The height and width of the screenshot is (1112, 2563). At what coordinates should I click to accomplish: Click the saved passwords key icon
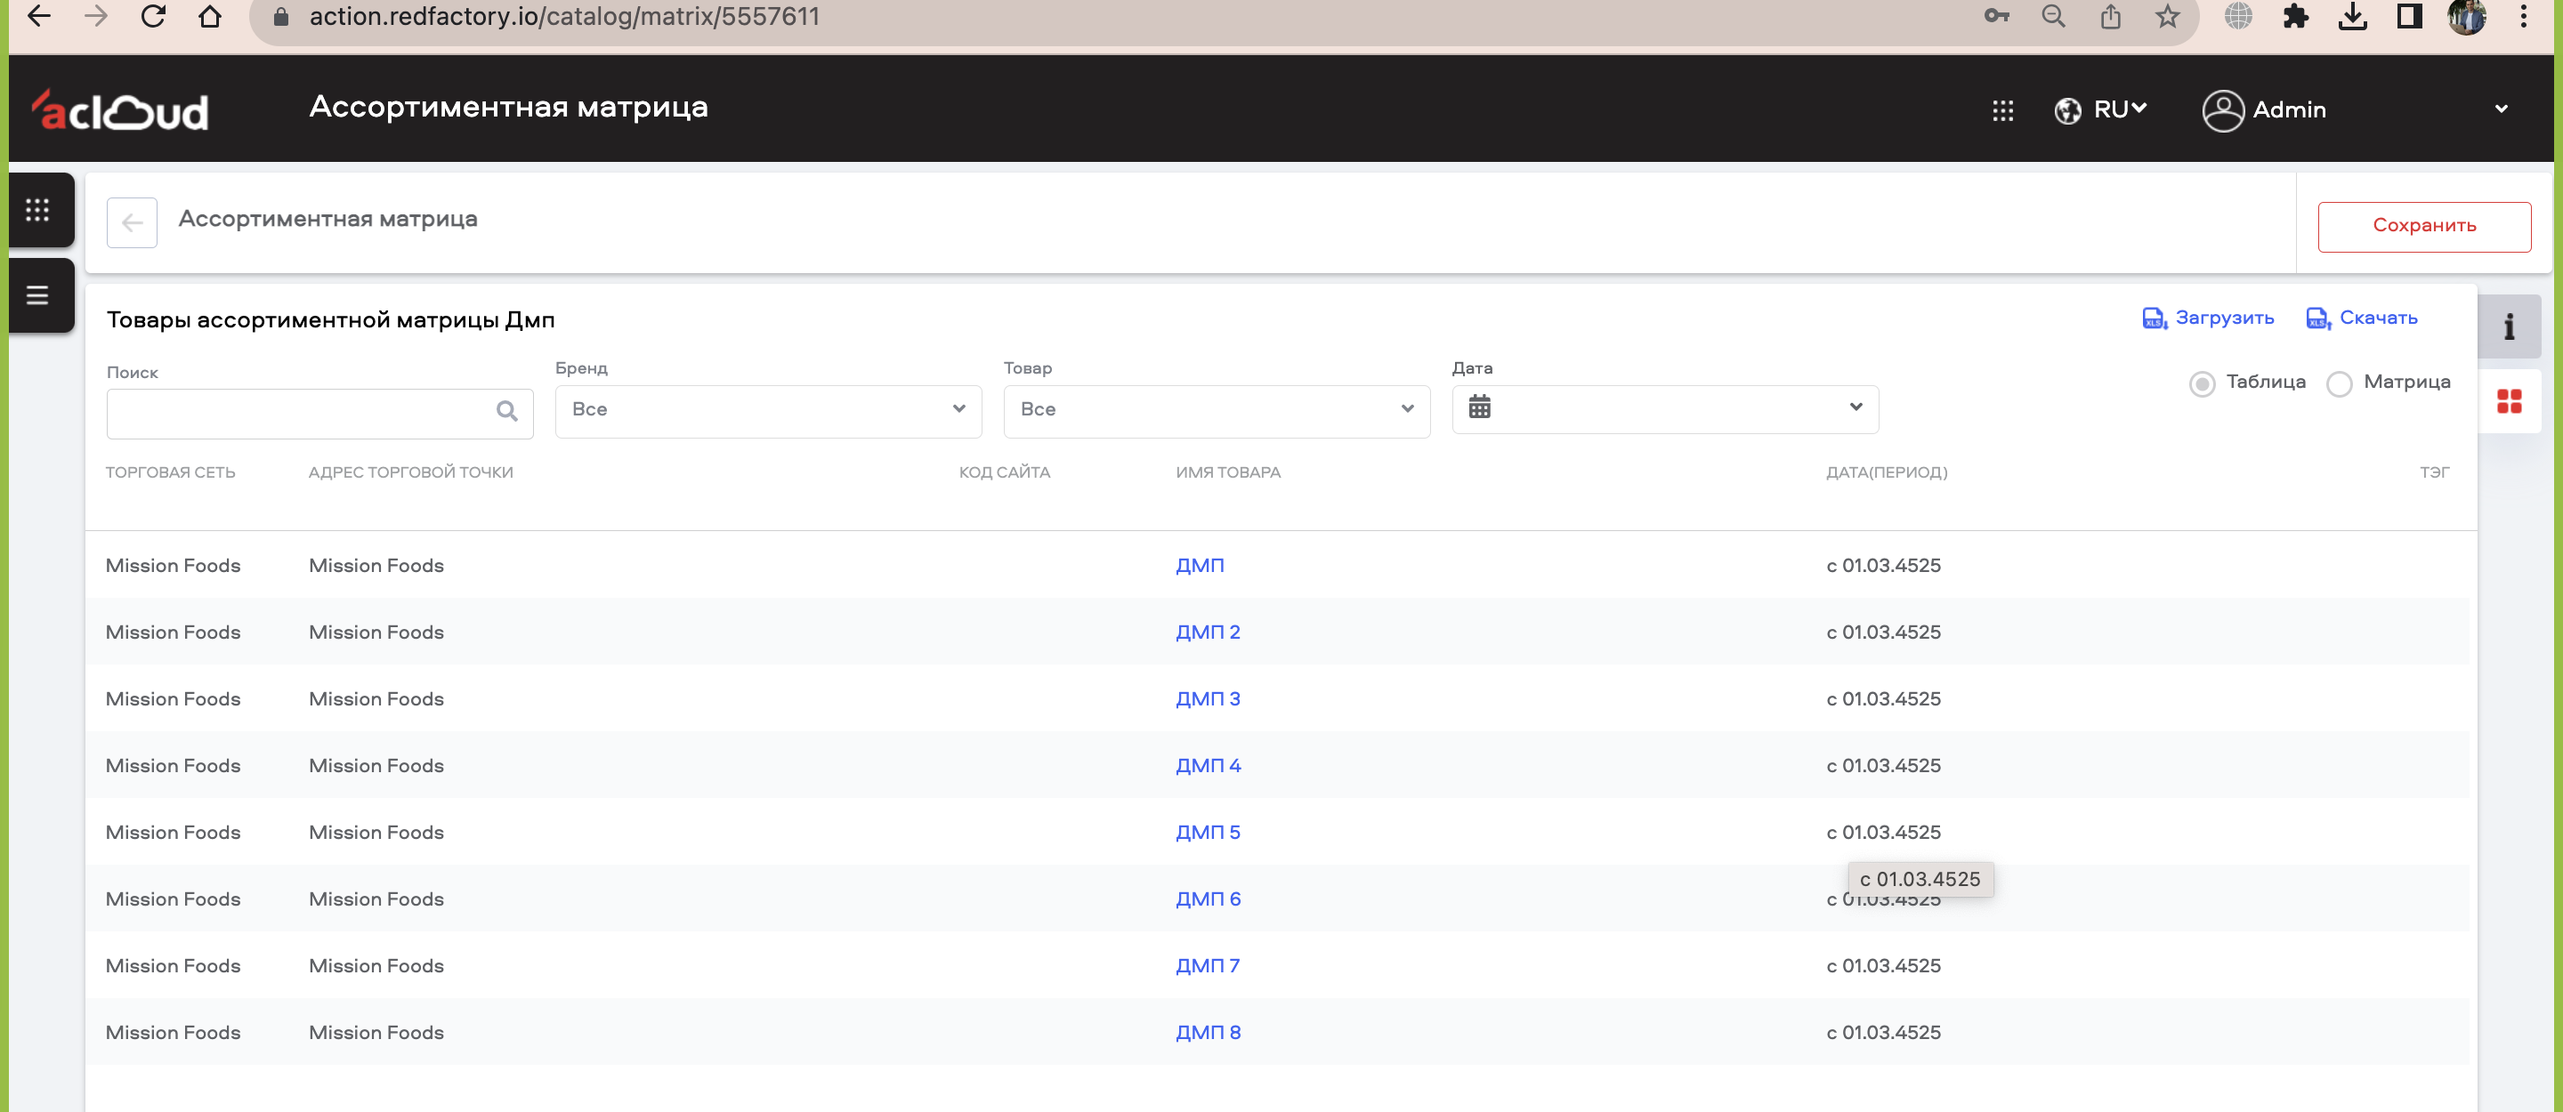point(1996,16)
